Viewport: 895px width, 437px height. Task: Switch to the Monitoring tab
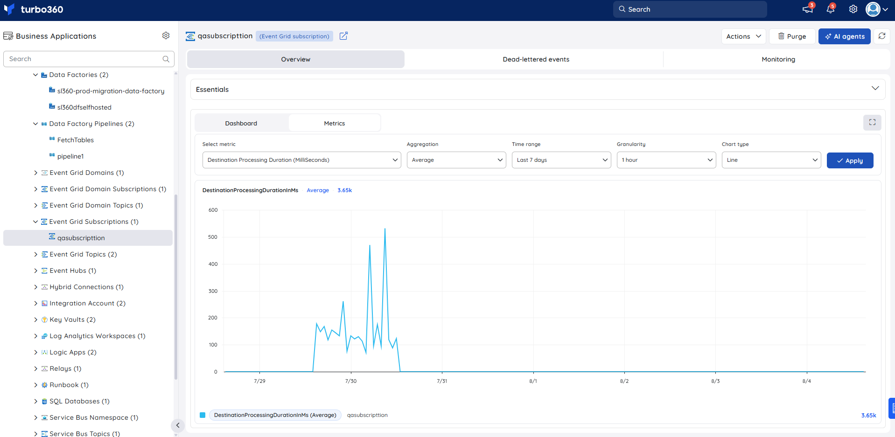point(778,59)
